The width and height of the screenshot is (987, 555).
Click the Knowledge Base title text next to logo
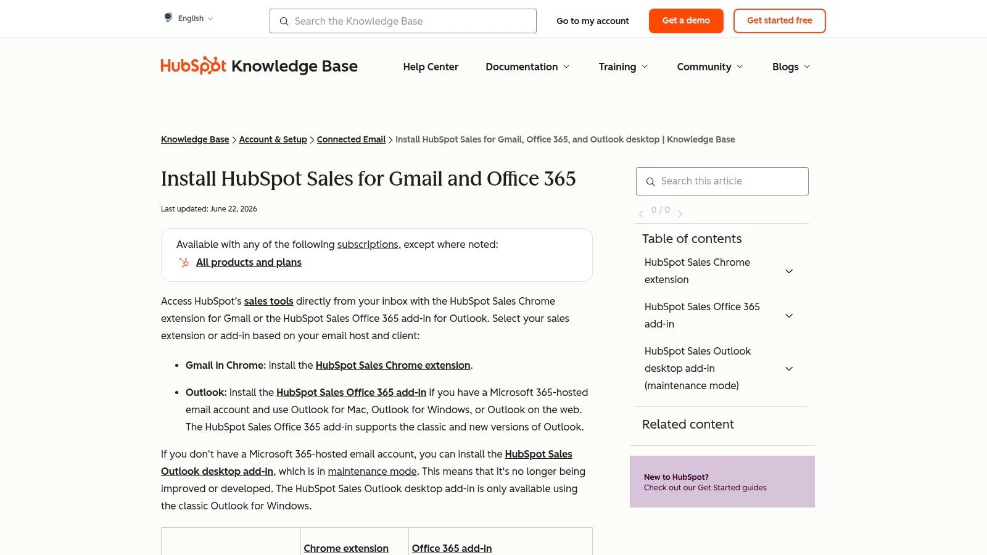coord(294,67)
